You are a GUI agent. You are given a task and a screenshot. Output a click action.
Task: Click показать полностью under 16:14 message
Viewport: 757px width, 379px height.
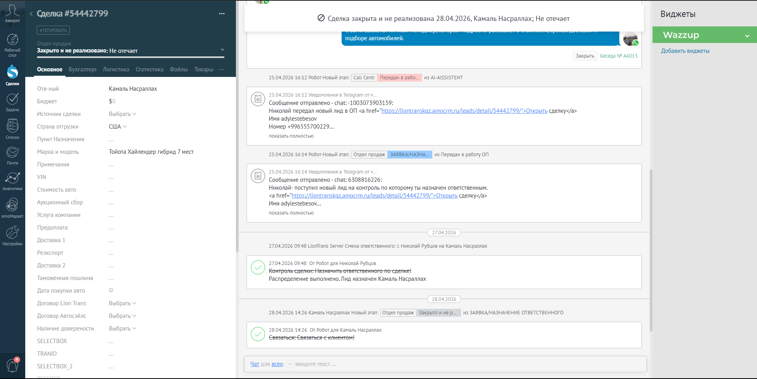pos(291,213)
